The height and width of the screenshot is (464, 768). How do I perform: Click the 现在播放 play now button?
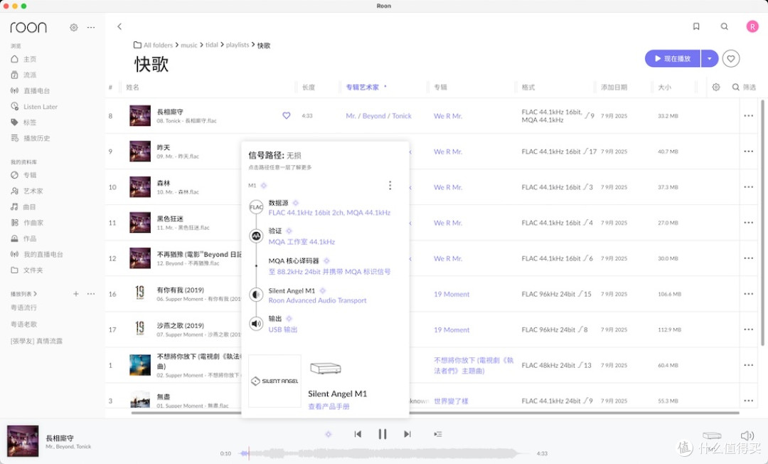click(673, 59)
